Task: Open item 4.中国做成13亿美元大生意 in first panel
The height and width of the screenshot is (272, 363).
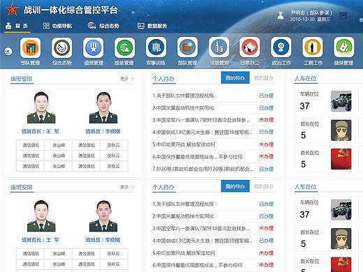Action: [x=202, y=132]
